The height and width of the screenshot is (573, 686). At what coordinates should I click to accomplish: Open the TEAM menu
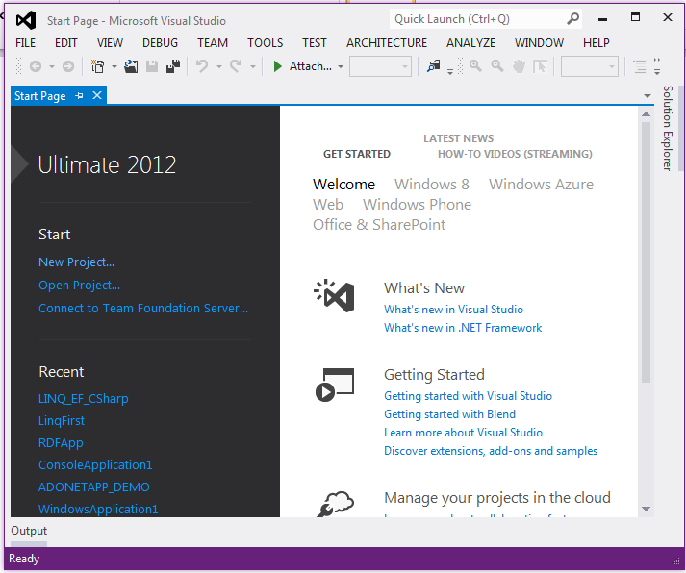[x=213, y=43]
